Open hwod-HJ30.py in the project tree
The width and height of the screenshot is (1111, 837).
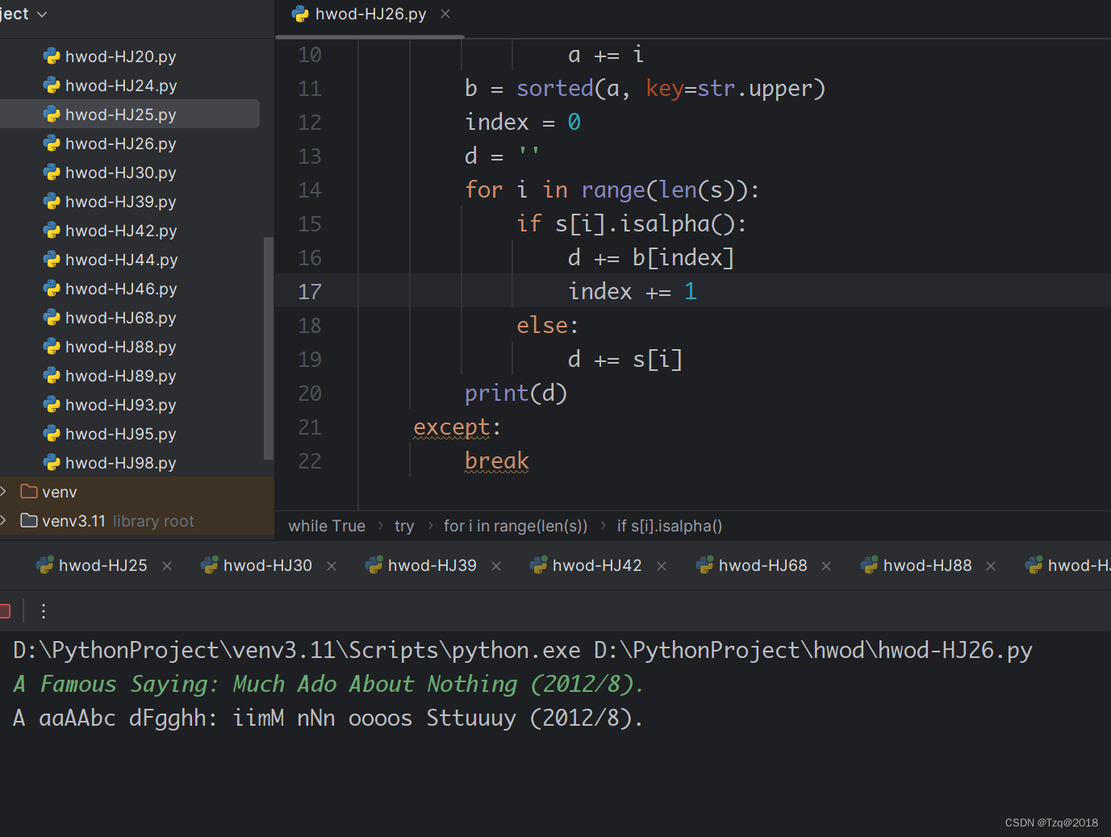coord(120,173)
